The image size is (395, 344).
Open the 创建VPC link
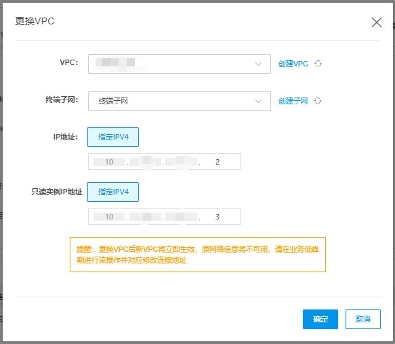point(293,64)
